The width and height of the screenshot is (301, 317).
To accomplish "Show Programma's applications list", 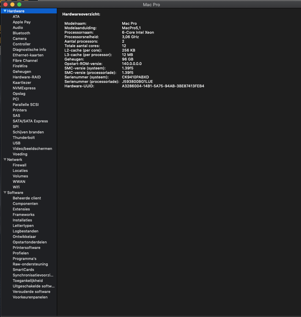I will [x=24, y=259].
